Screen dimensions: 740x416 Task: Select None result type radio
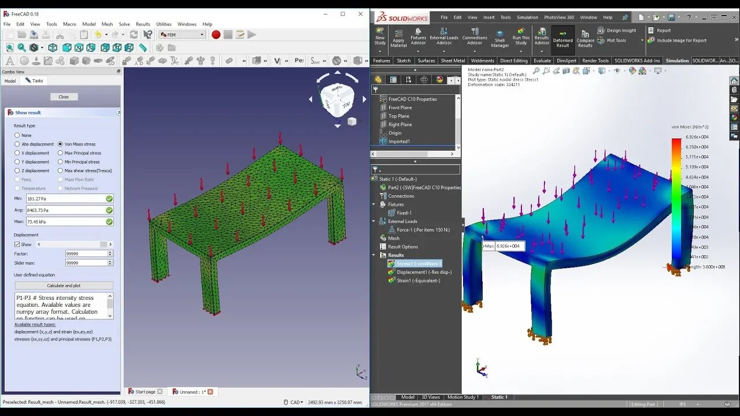click(17, 135)
